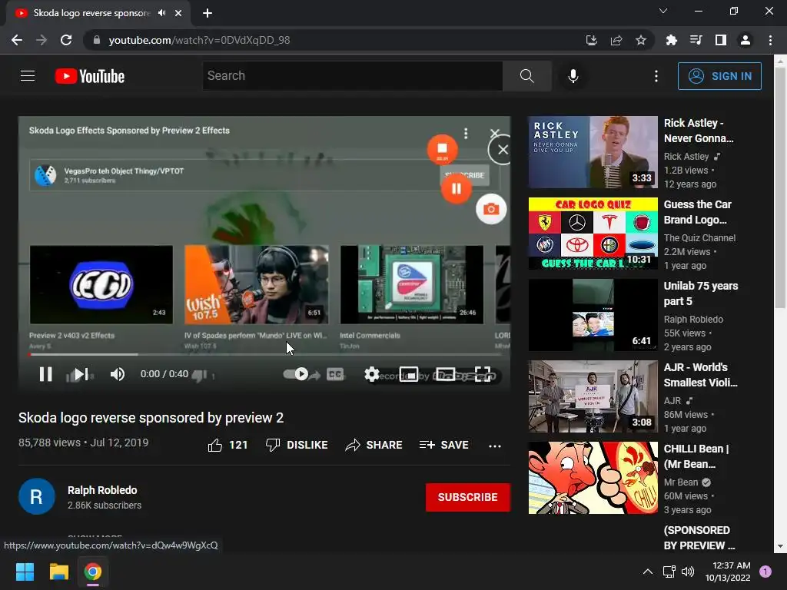Open Chrome three-dot menu

coord(770,40)
